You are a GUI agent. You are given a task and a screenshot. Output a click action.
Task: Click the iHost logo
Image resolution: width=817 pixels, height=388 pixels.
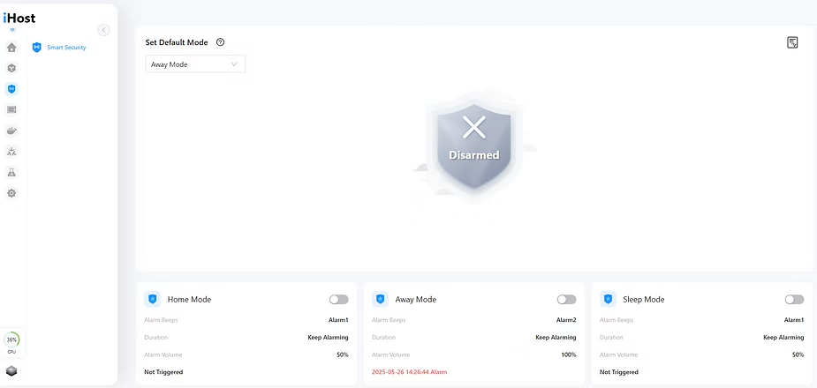19,18
